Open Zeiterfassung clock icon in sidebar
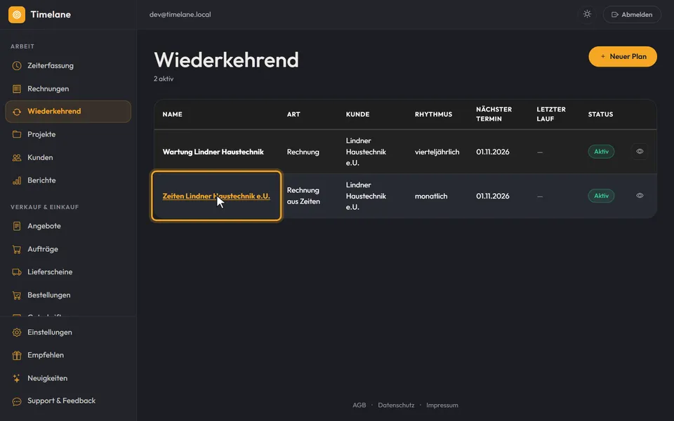This screenshot has height=421, width=674. coord(17,66)
